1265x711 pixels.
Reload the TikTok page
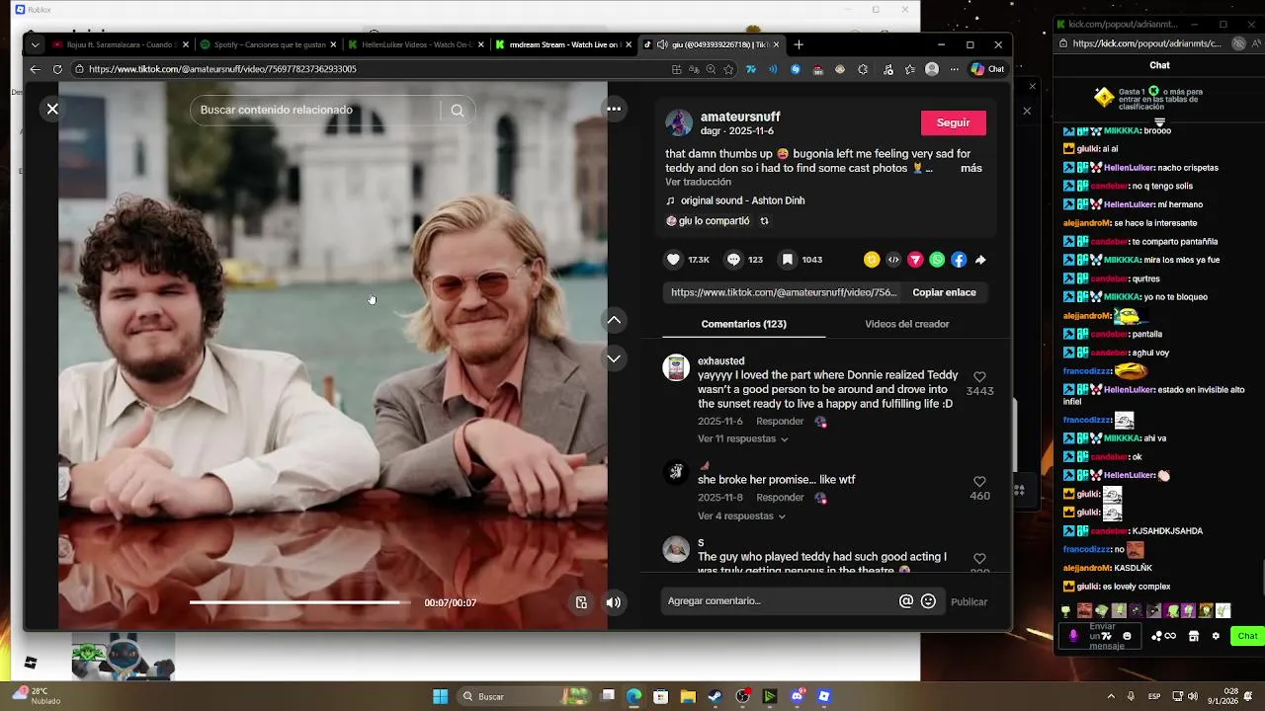[57, 69]
